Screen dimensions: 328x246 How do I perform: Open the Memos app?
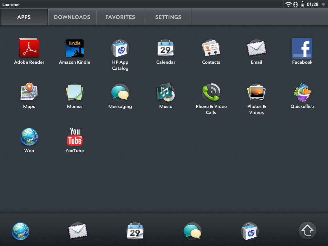tap(75, 92)
